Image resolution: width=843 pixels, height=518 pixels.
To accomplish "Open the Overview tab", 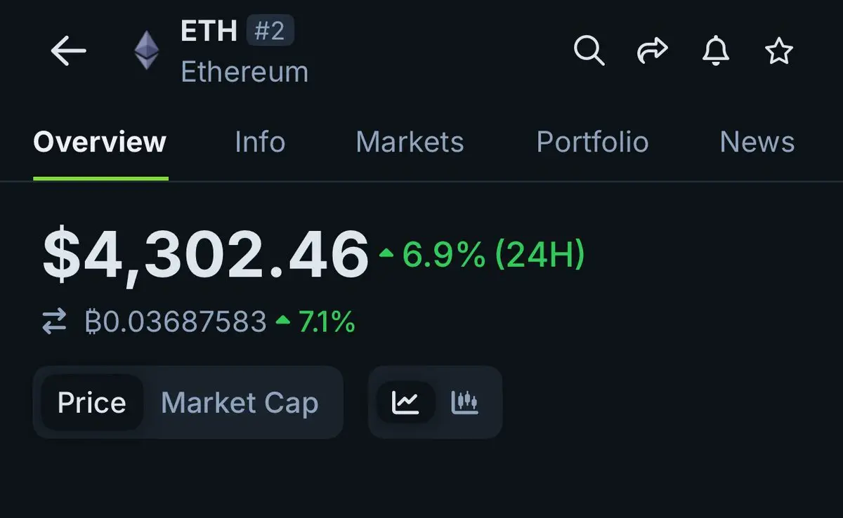I will coord(100,142).
